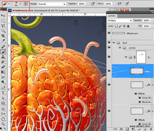Select the Hand tool
The image size is (154, 131).
pos(3,119)
